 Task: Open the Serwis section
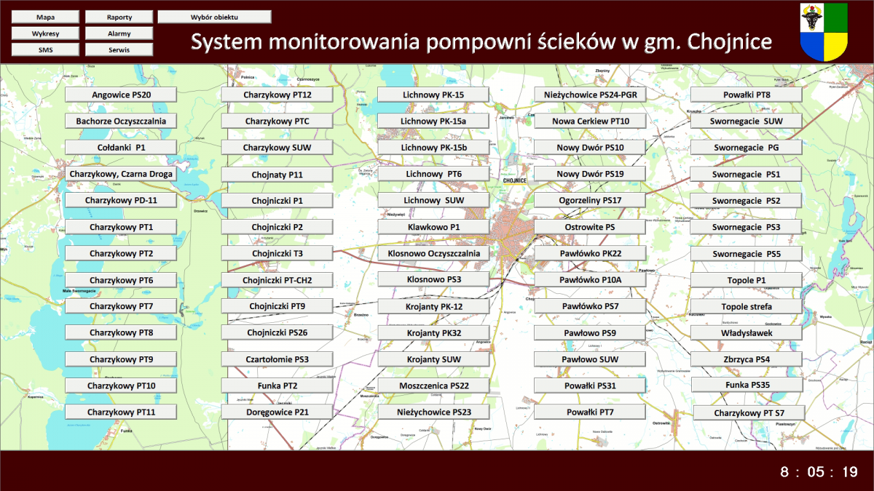point(119,50)
